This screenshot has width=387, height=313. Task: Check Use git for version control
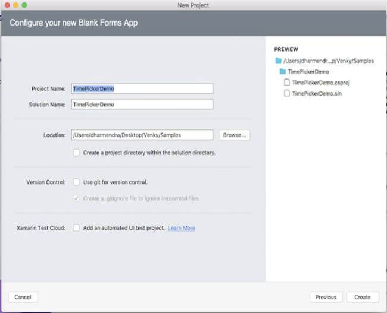(76, 182)
